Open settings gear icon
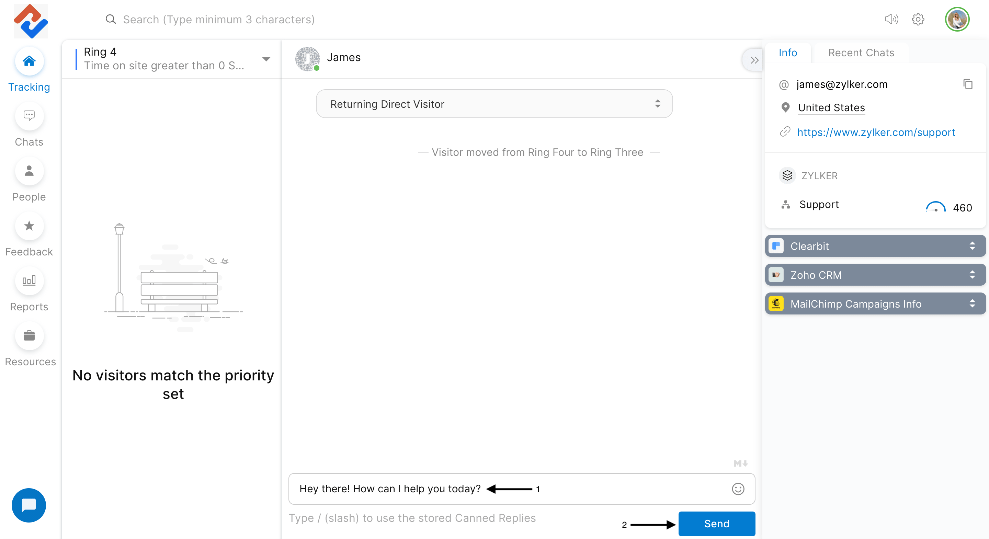989x539 pixels. tap(918, 19)
